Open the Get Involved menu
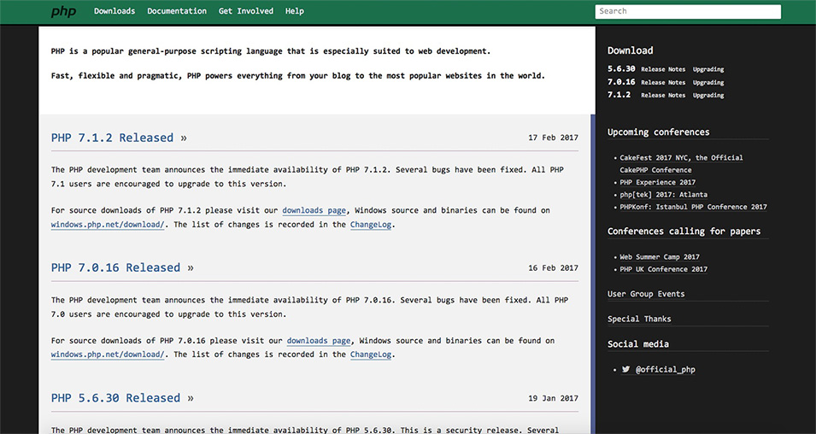This screenshot has height=434, width=816. [x=245, y=11]
